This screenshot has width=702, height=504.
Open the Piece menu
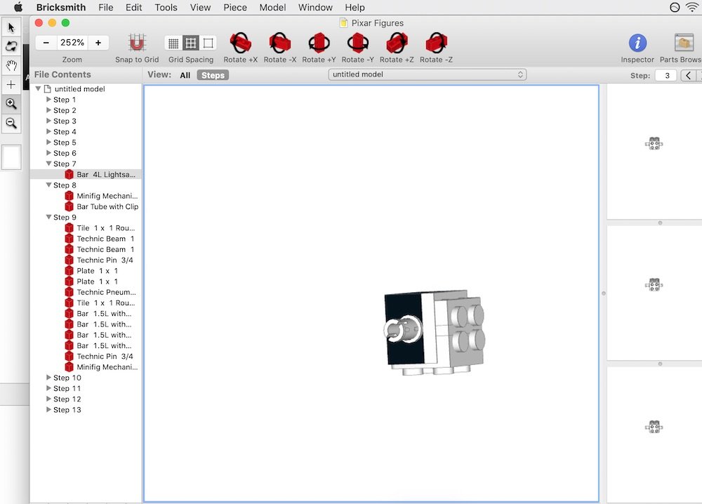235,8
